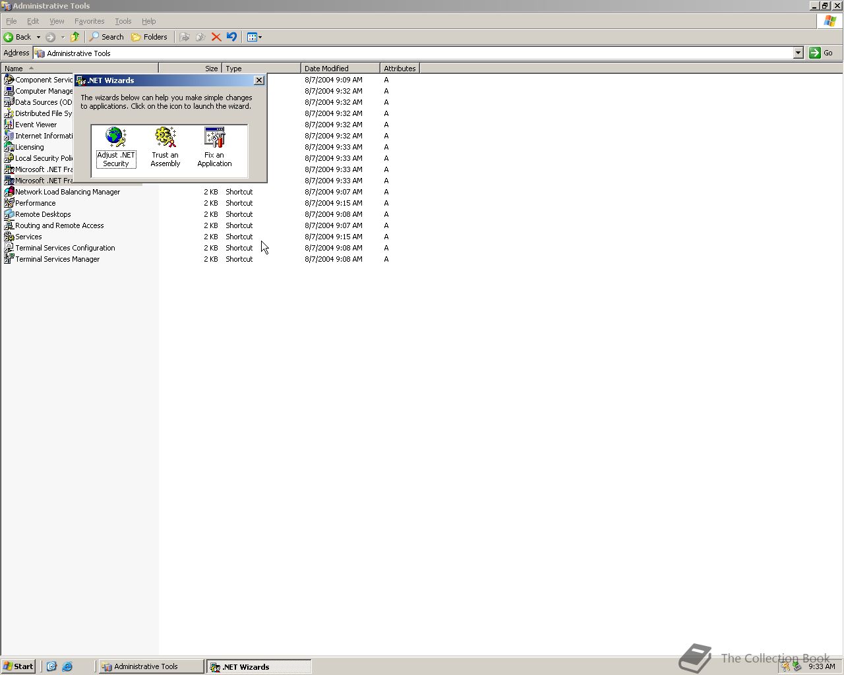Image resolution: width=844 pixels, height=675 pixels.
Task: Click the Copy To toolbar icon
Action: tap(200, 37)
